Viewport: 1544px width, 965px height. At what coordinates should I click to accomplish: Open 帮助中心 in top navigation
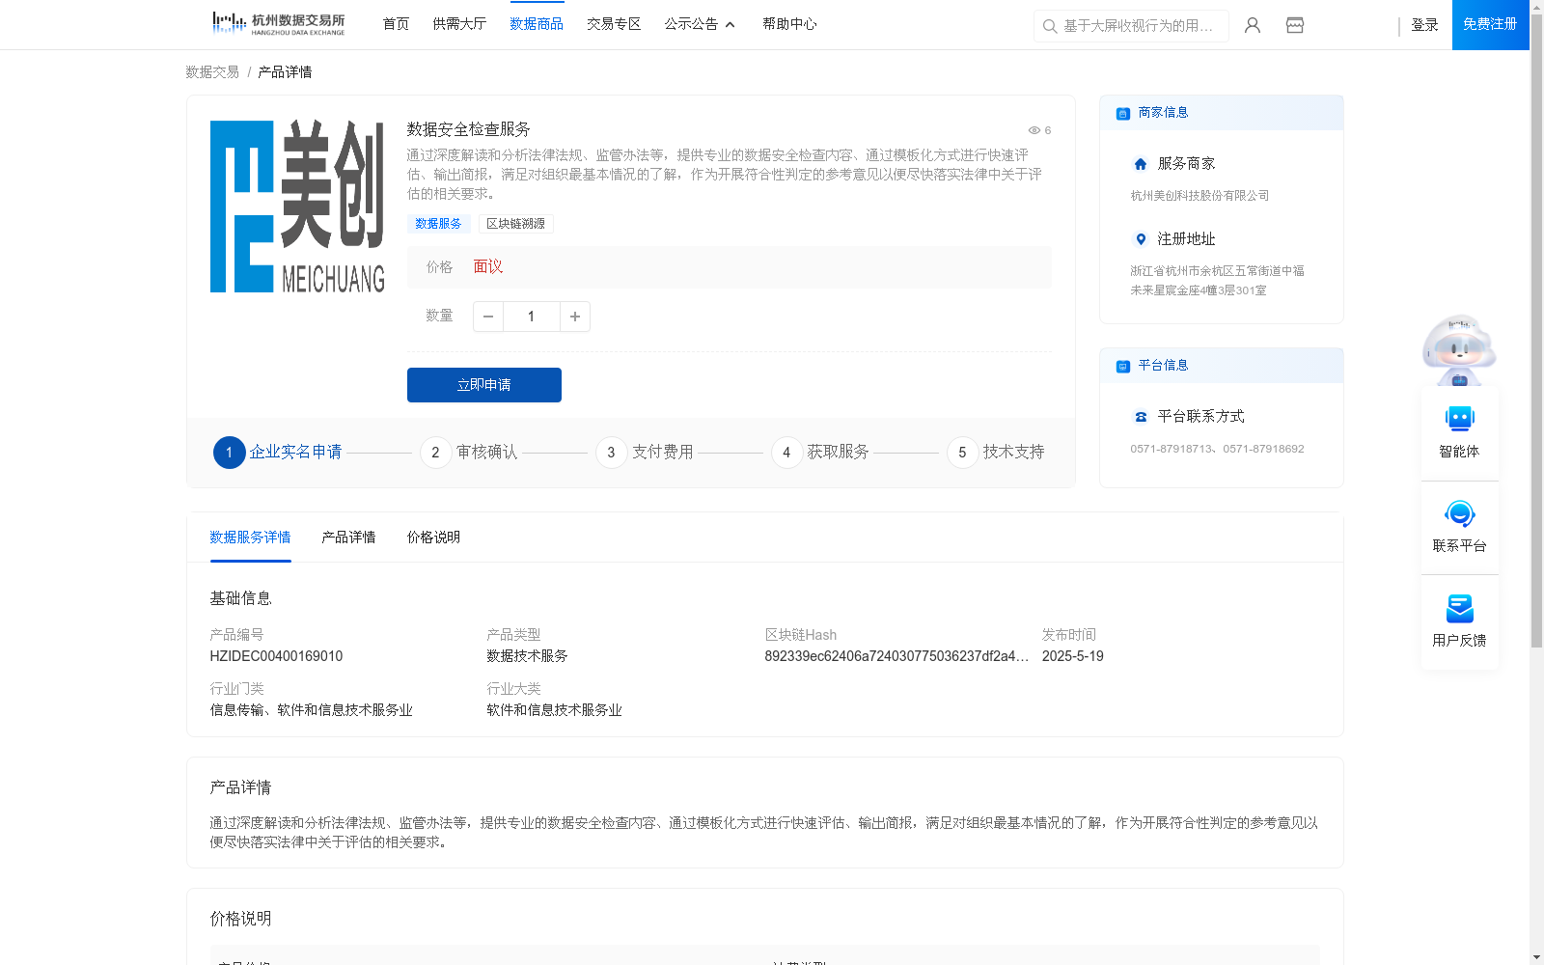coord(789,24)
